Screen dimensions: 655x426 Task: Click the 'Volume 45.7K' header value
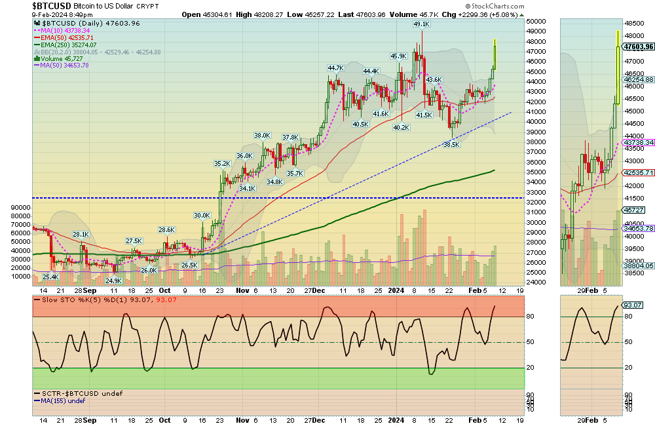pyautogui.click(x=414, y=14)
